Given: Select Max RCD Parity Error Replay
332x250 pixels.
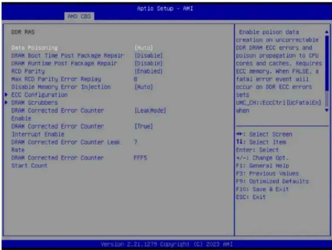Looking at the screenshot, I should [56, 79].
